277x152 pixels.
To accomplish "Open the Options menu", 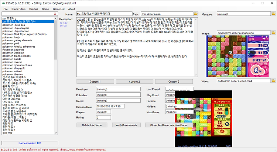I will (34, 9).
